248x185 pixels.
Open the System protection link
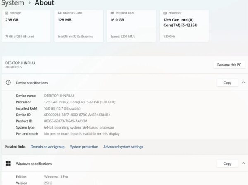click(x=84, y=147)
